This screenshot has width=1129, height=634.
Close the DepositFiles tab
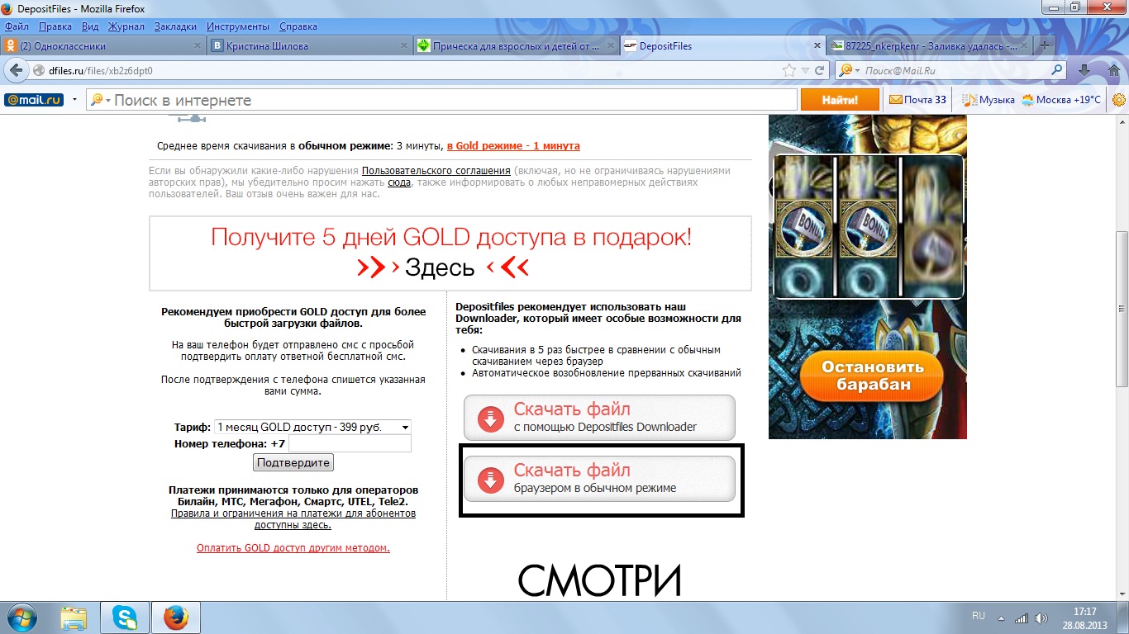pos(818,46)
